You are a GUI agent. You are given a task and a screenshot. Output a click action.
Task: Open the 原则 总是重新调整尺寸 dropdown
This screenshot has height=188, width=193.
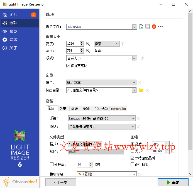click(x=102, y=127)
